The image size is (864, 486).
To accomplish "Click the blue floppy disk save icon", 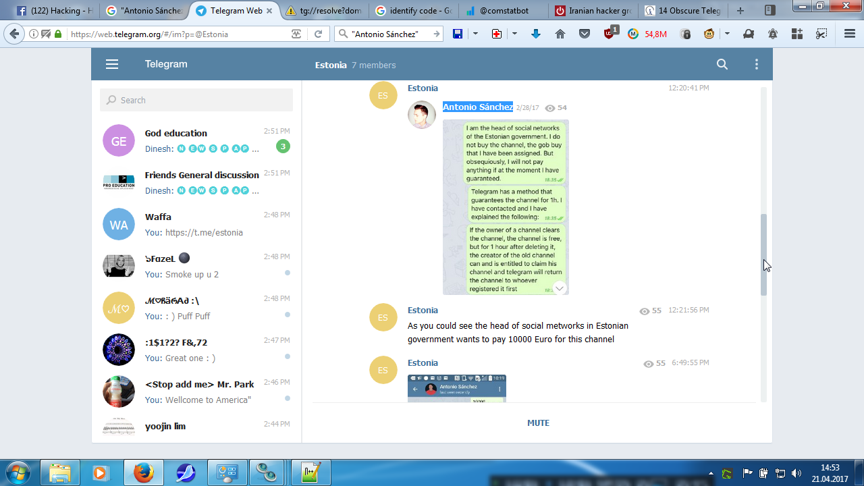I will [x=458, y=34].
